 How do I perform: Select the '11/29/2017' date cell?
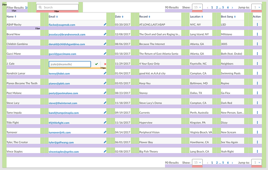click(123, 64)
